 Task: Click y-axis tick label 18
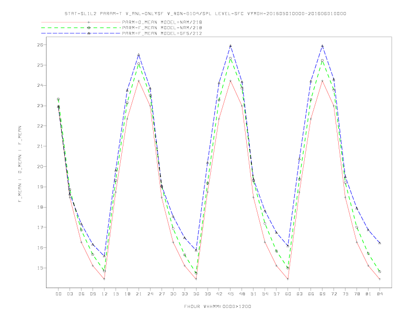pyautogui.click(x=40, y=207)
